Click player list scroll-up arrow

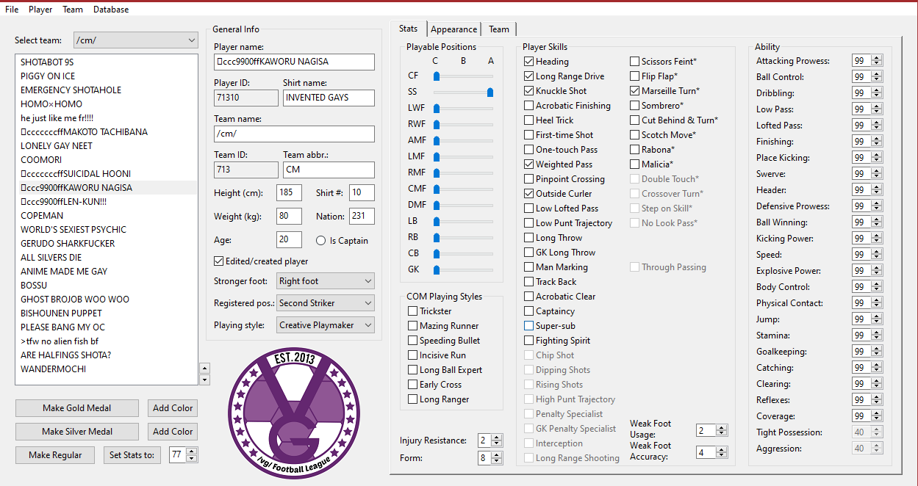(204, 368)
